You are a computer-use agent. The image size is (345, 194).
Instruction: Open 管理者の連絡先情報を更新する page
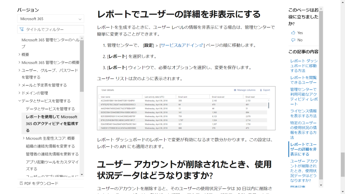[52, 154]
